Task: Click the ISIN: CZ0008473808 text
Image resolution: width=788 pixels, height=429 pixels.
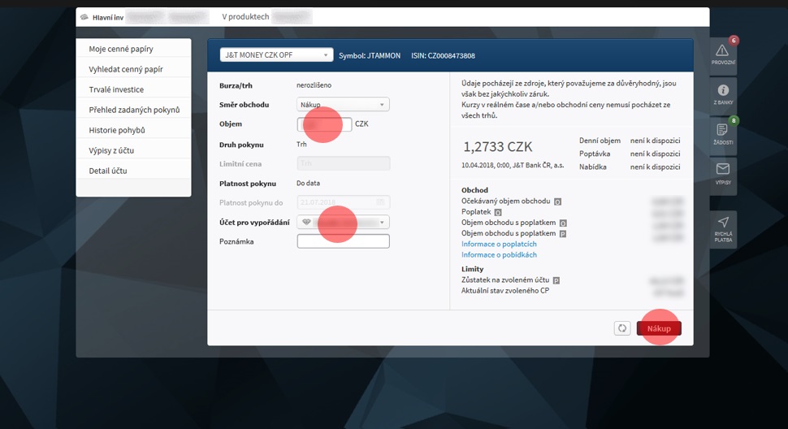Action: pyautogui.click(x=443, y=56)
